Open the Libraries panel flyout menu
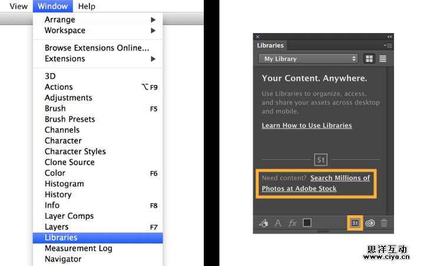This screenshot has width=427, height=266. 388,45
